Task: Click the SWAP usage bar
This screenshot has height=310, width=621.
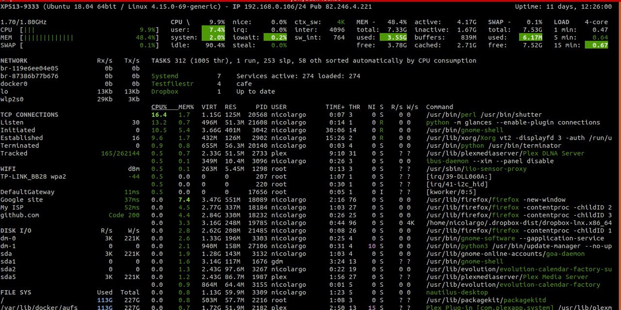Action: tap(80, 45)
